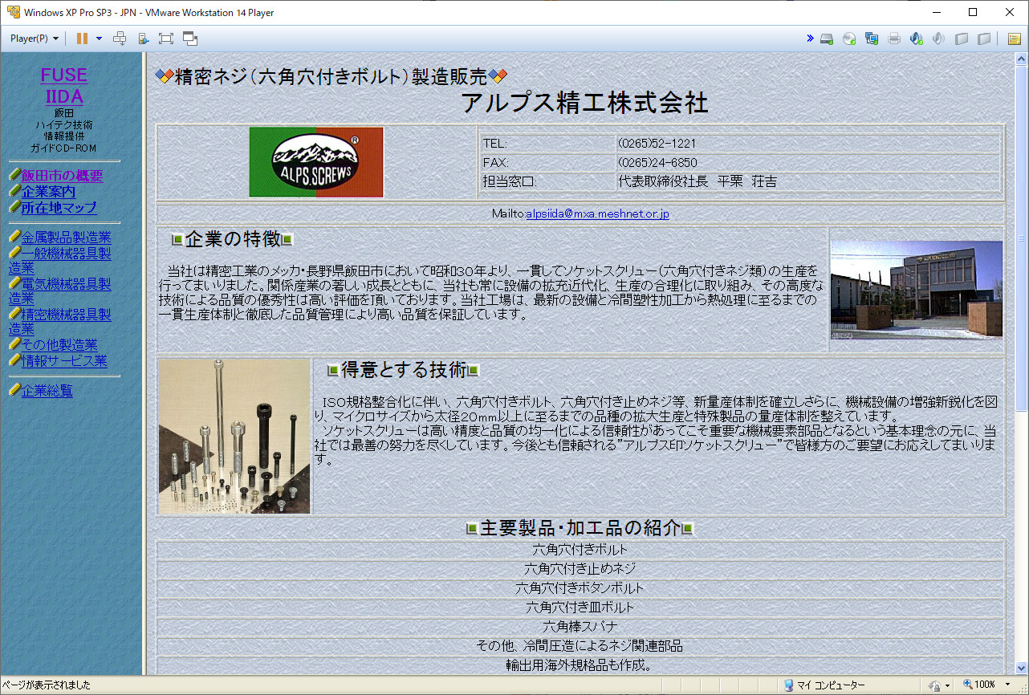Click the pencil icon beside 情報サービス業
The height and width of the screenshot is (695, 1029).
tap(14, 360)
